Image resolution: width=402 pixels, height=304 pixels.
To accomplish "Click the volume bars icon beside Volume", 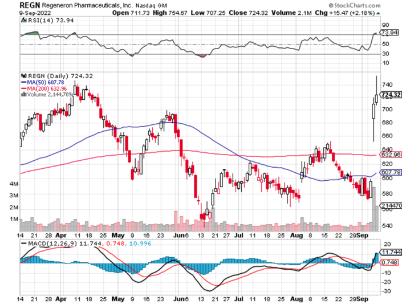I will click(x=23, y=95).
